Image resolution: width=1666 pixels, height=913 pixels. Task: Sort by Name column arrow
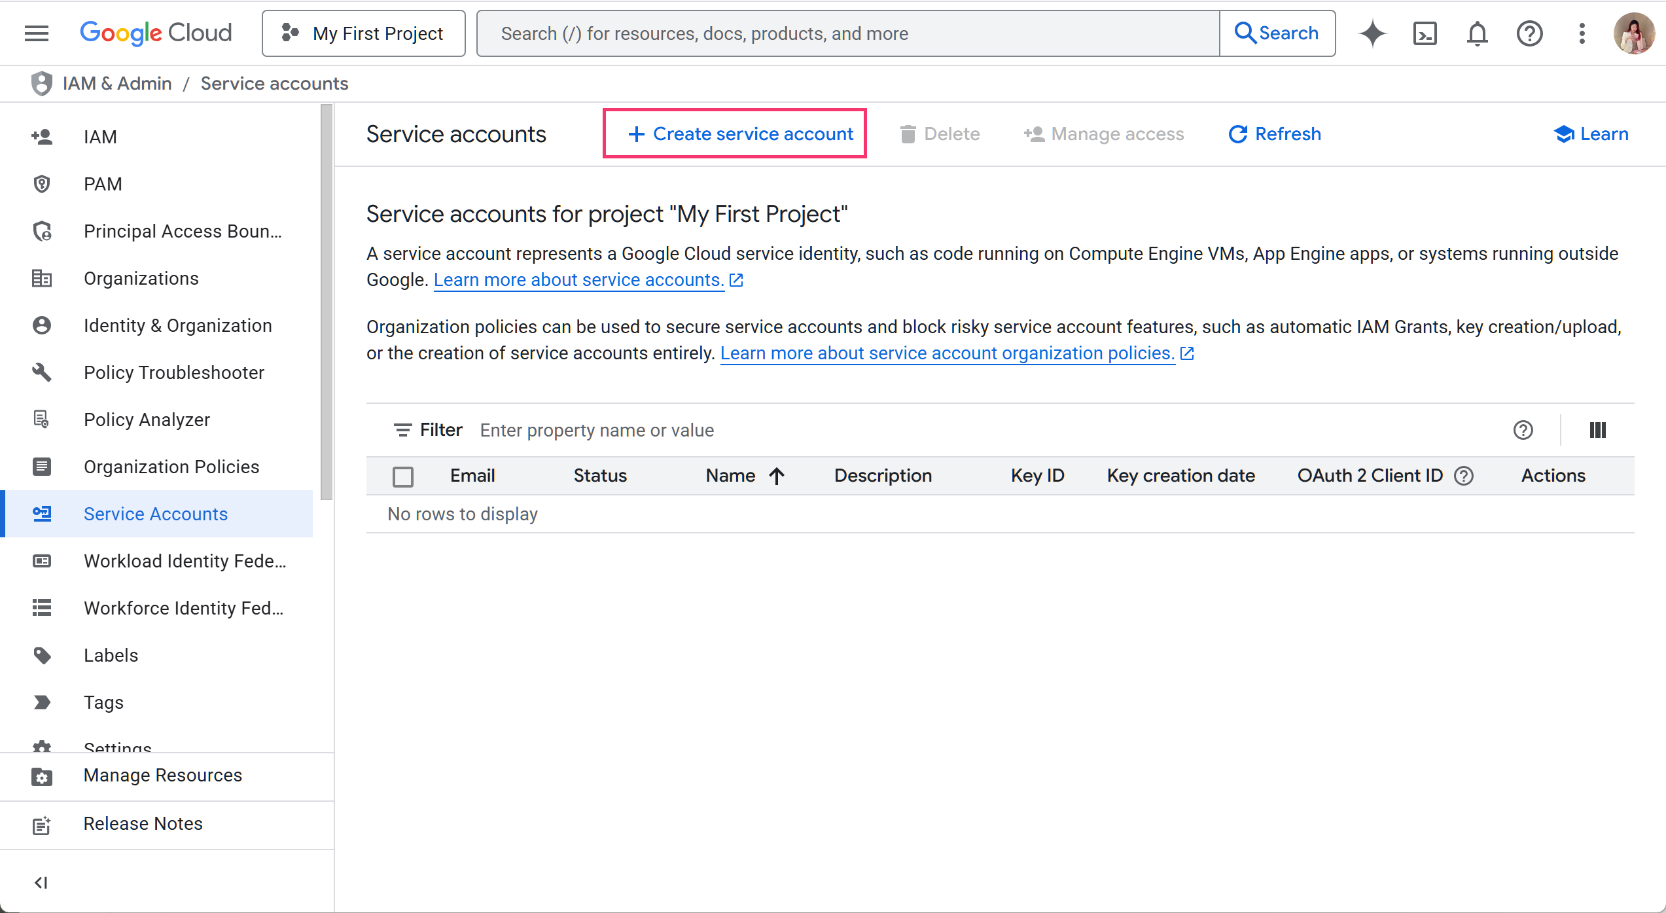click(776, 476)
